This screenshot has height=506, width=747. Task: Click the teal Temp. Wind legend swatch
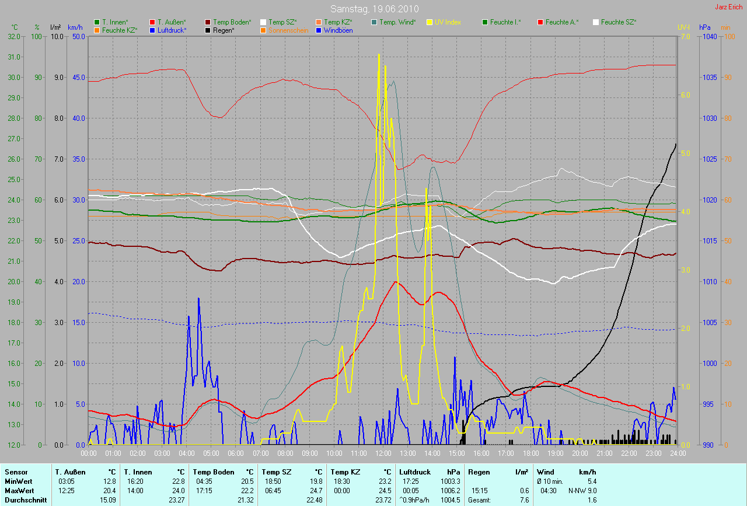coord(374,22)
